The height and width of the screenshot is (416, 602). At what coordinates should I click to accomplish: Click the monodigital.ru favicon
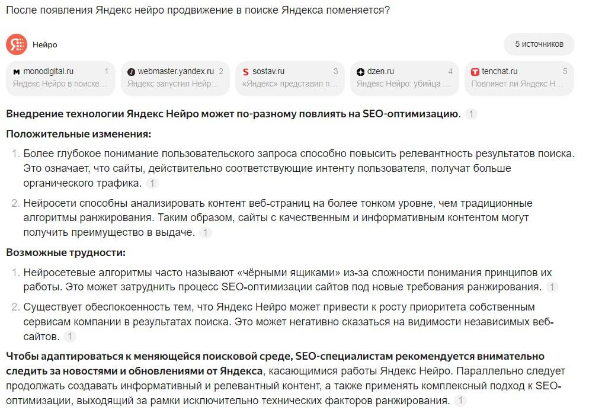pos(17,72)
